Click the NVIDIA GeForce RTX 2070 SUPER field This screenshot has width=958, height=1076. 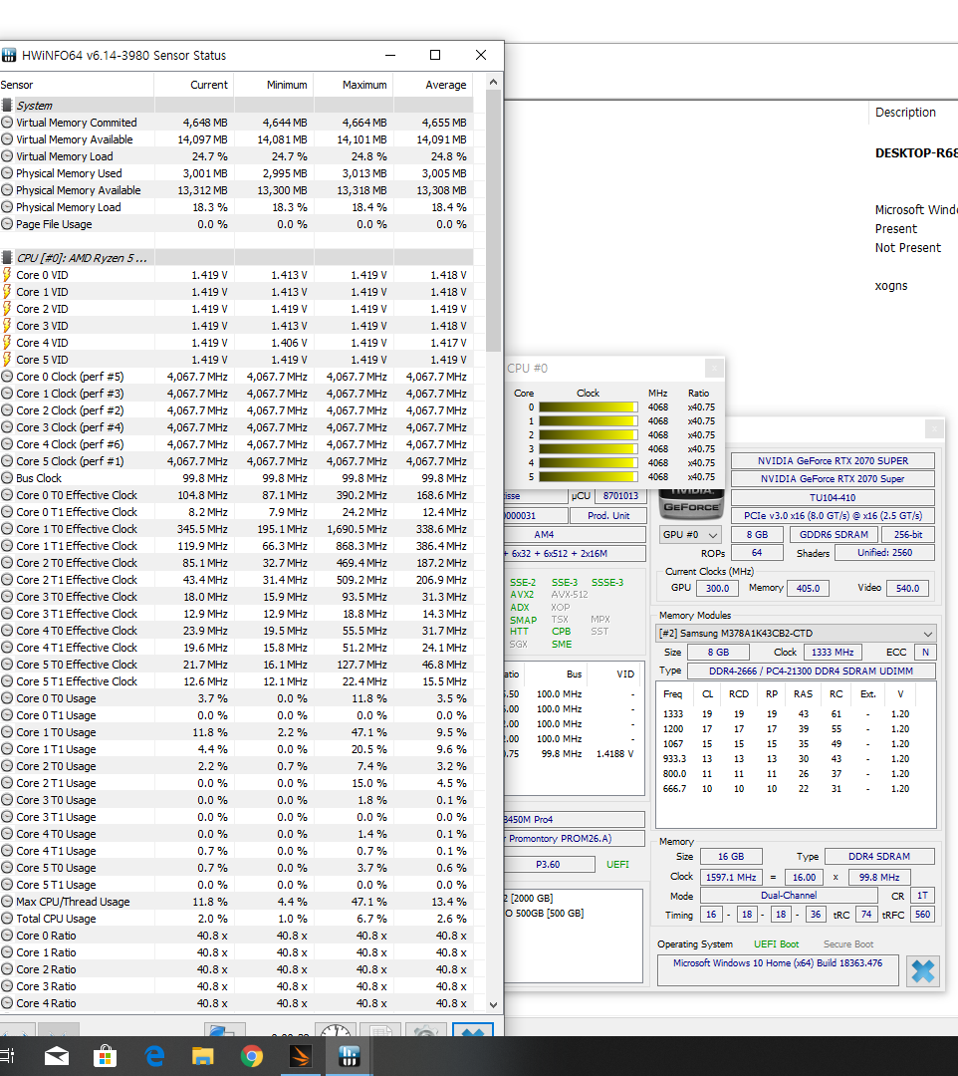[x=833, y=461]
